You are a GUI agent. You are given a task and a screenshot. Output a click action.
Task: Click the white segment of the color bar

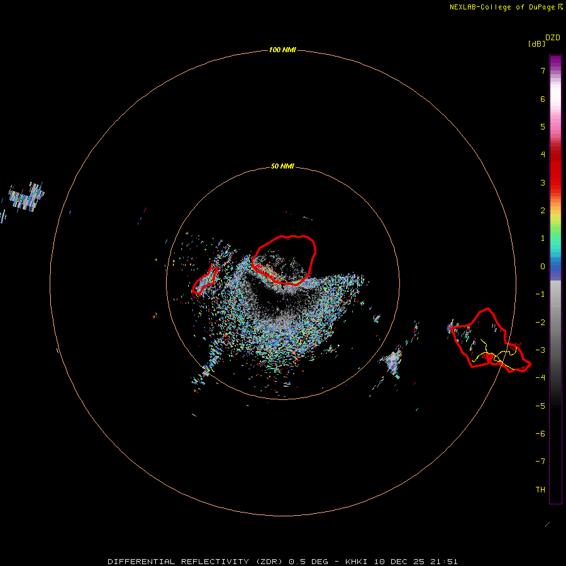point(555,93)
